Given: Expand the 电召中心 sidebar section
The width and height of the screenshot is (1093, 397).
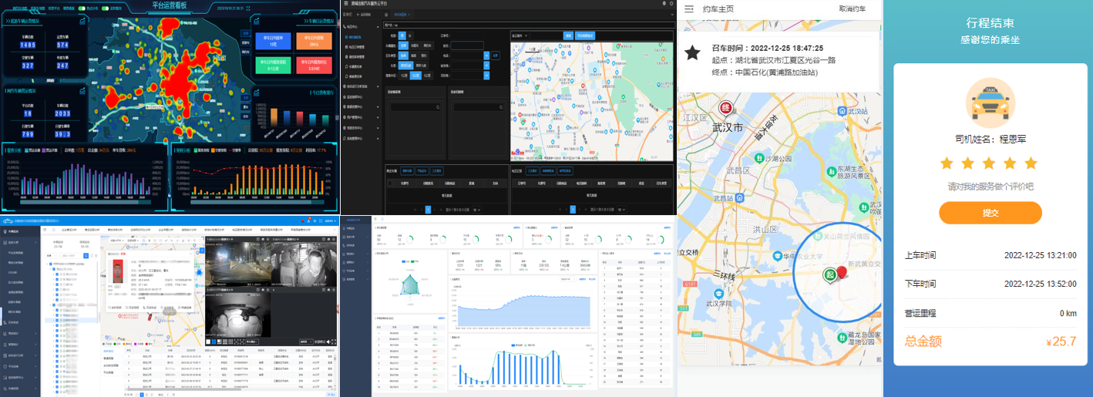Looking at the screenshot, I should point(353,26).
